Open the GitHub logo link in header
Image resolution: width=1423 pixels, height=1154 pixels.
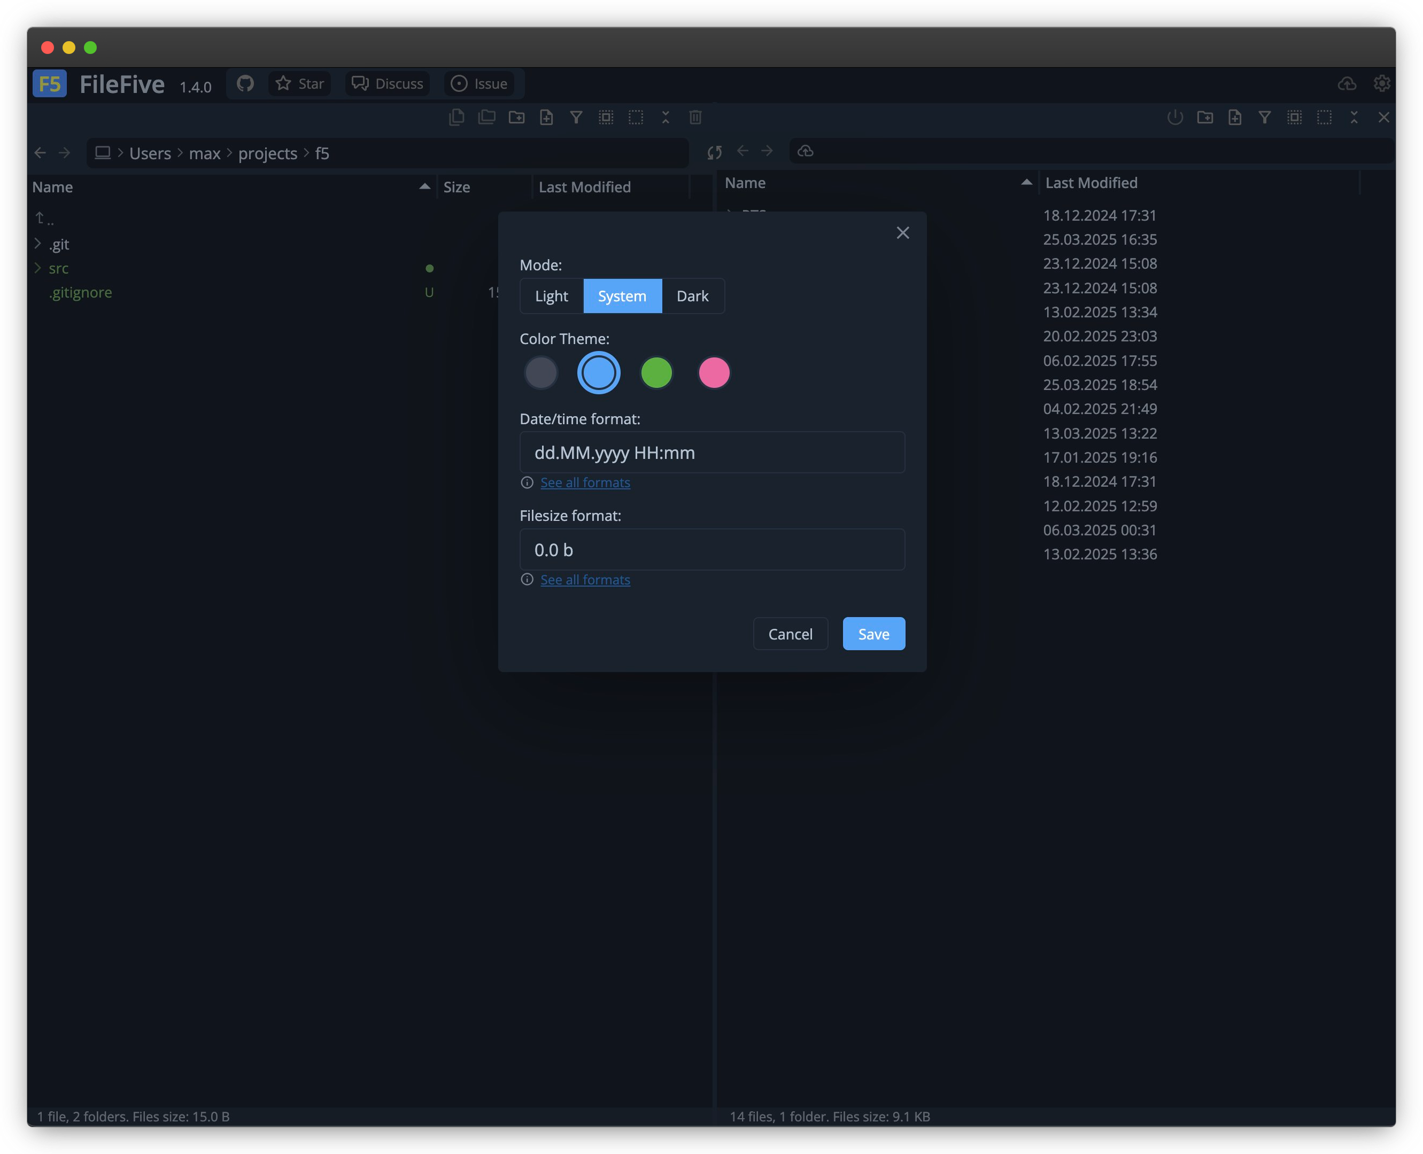point(245,84)
